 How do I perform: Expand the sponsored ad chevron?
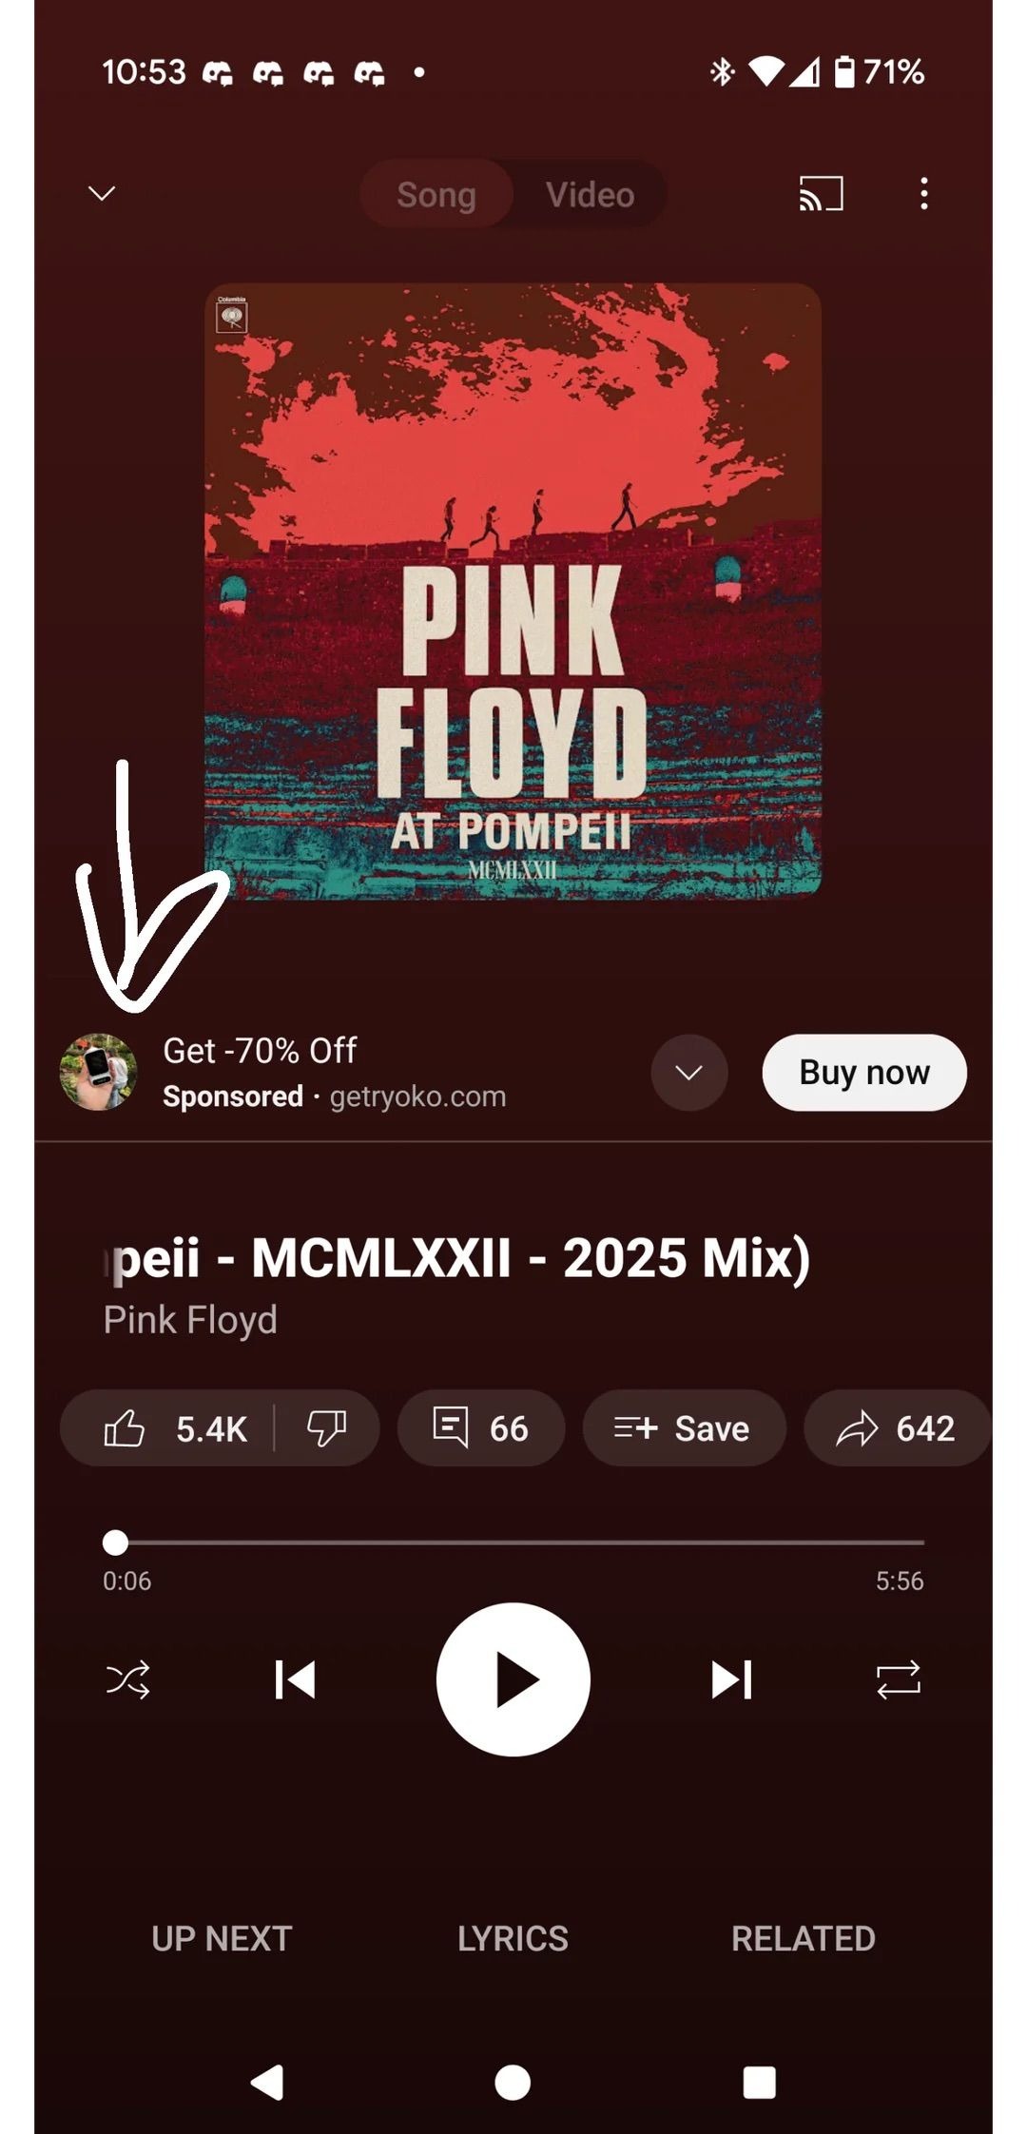(689, 1073)
